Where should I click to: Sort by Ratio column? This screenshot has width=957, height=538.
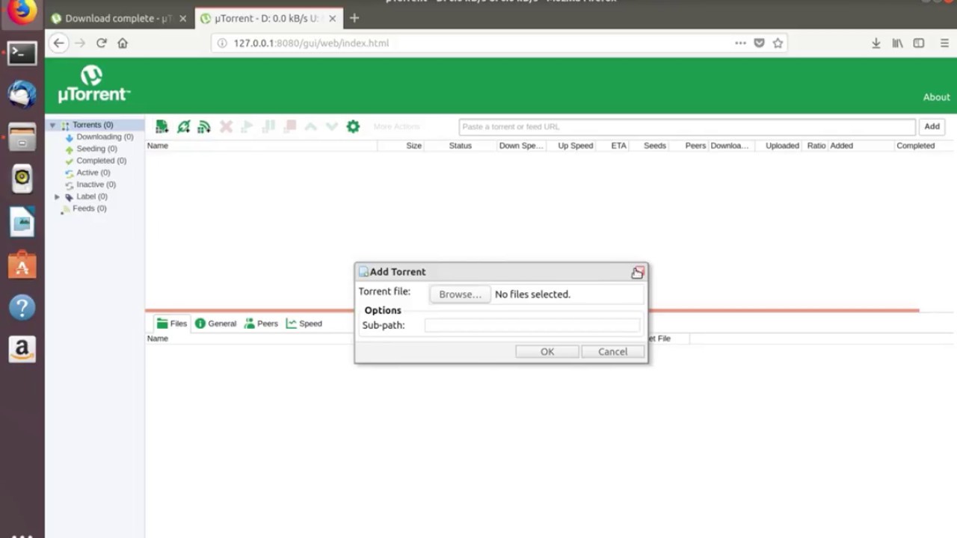click(x=816, y=146)
